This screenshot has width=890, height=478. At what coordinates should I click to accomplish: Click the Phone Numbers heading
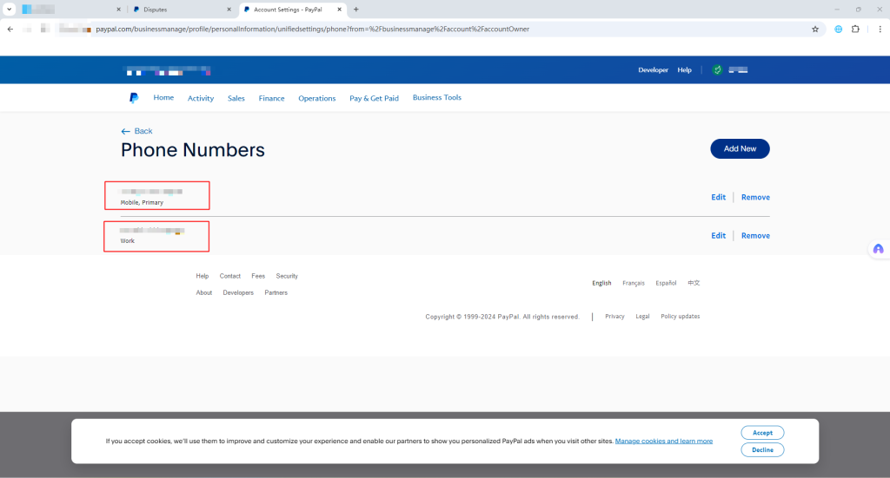(x=192, y=150)
